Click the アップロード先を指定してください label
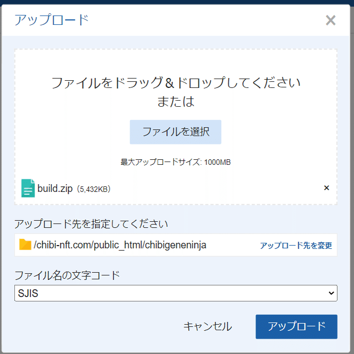 tap(91, 223)
